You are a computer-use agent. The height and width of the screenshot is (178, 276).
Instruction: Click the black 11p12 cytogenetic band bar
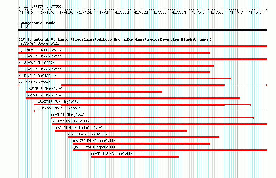pos(143,30)
